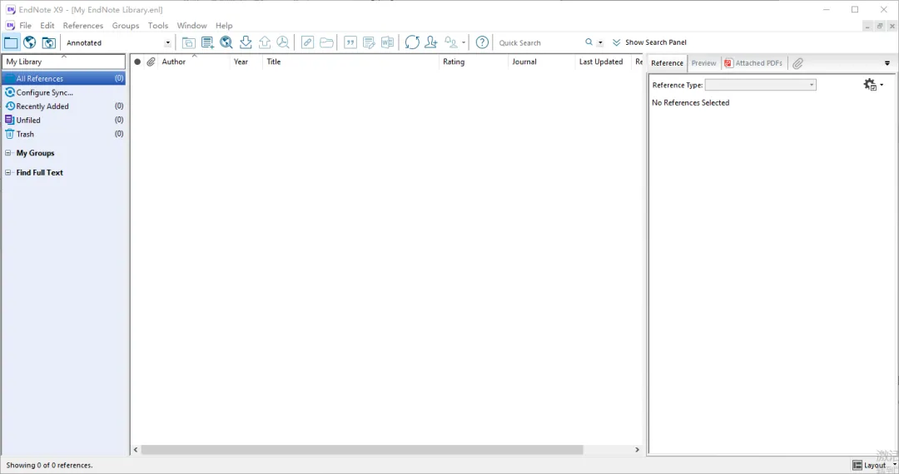
Task: Sort by Last Updated column header
Action: (x=603, y=62)
